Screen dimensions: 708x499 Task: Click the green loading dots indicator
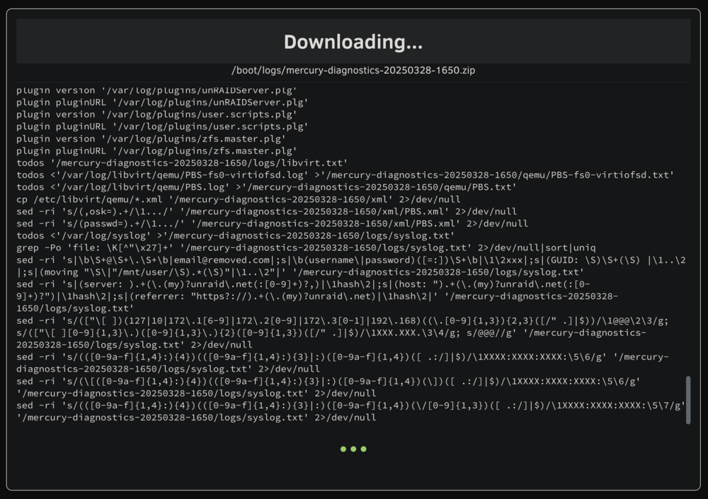[x=353, y=449]
